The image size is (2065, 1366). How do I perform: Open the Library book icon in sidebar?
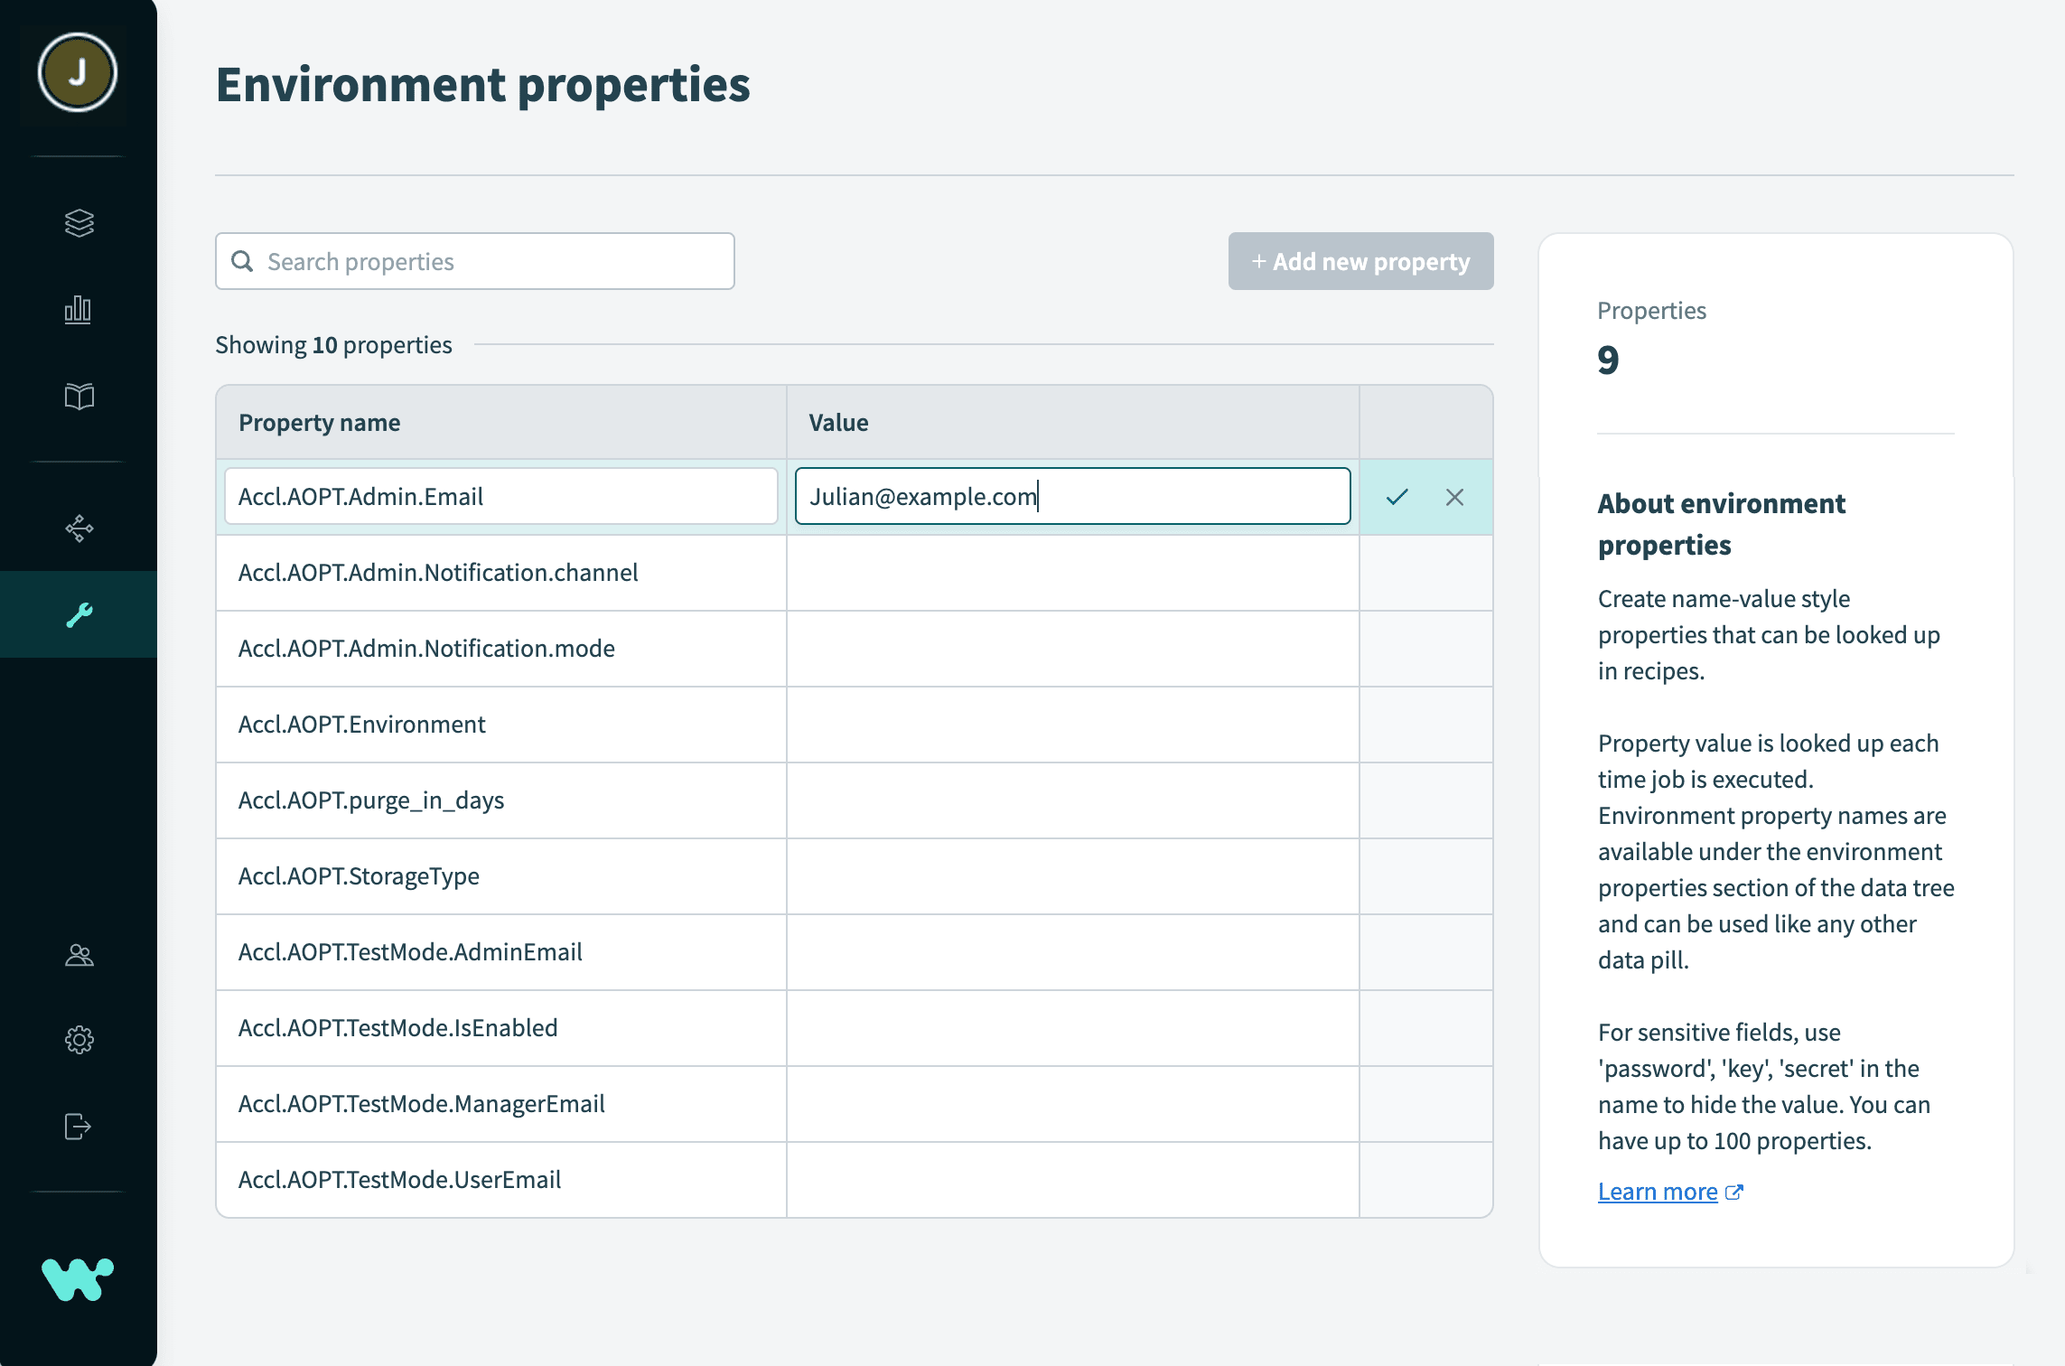78,396
